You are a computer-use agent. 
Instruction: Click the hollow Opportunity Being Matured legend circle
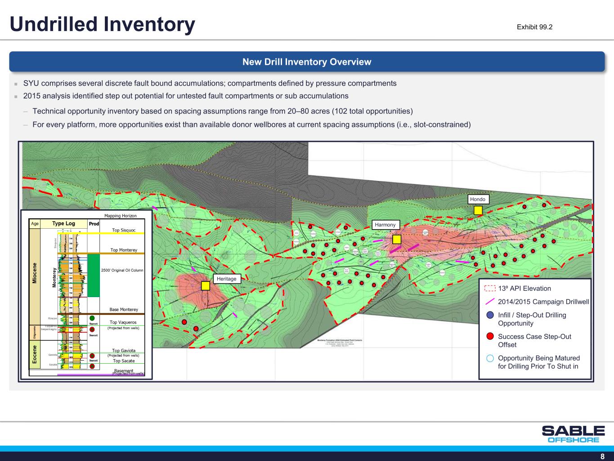[x=490, y=358]
